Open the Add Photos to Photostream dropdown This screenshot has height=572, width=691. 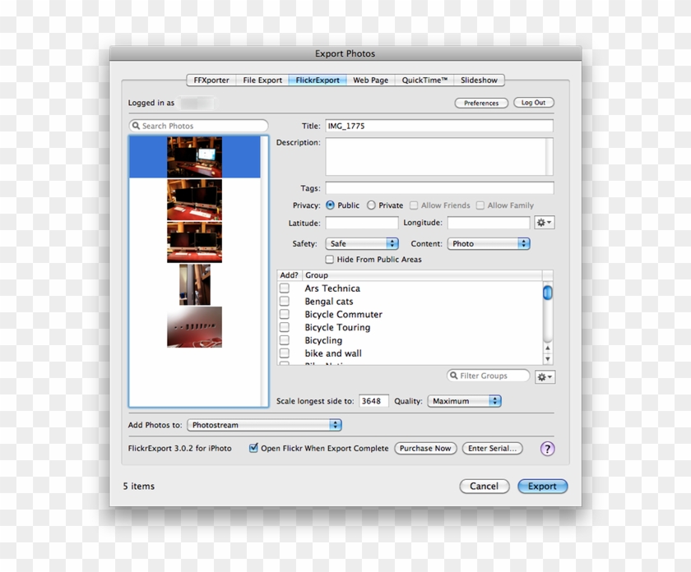[x=263, y=424]
